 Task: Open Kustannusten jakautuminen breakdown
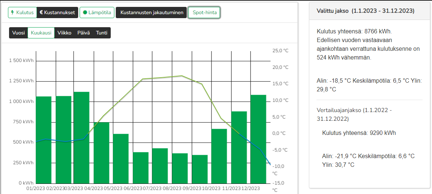pyautogui.click(x=151, y=13)
